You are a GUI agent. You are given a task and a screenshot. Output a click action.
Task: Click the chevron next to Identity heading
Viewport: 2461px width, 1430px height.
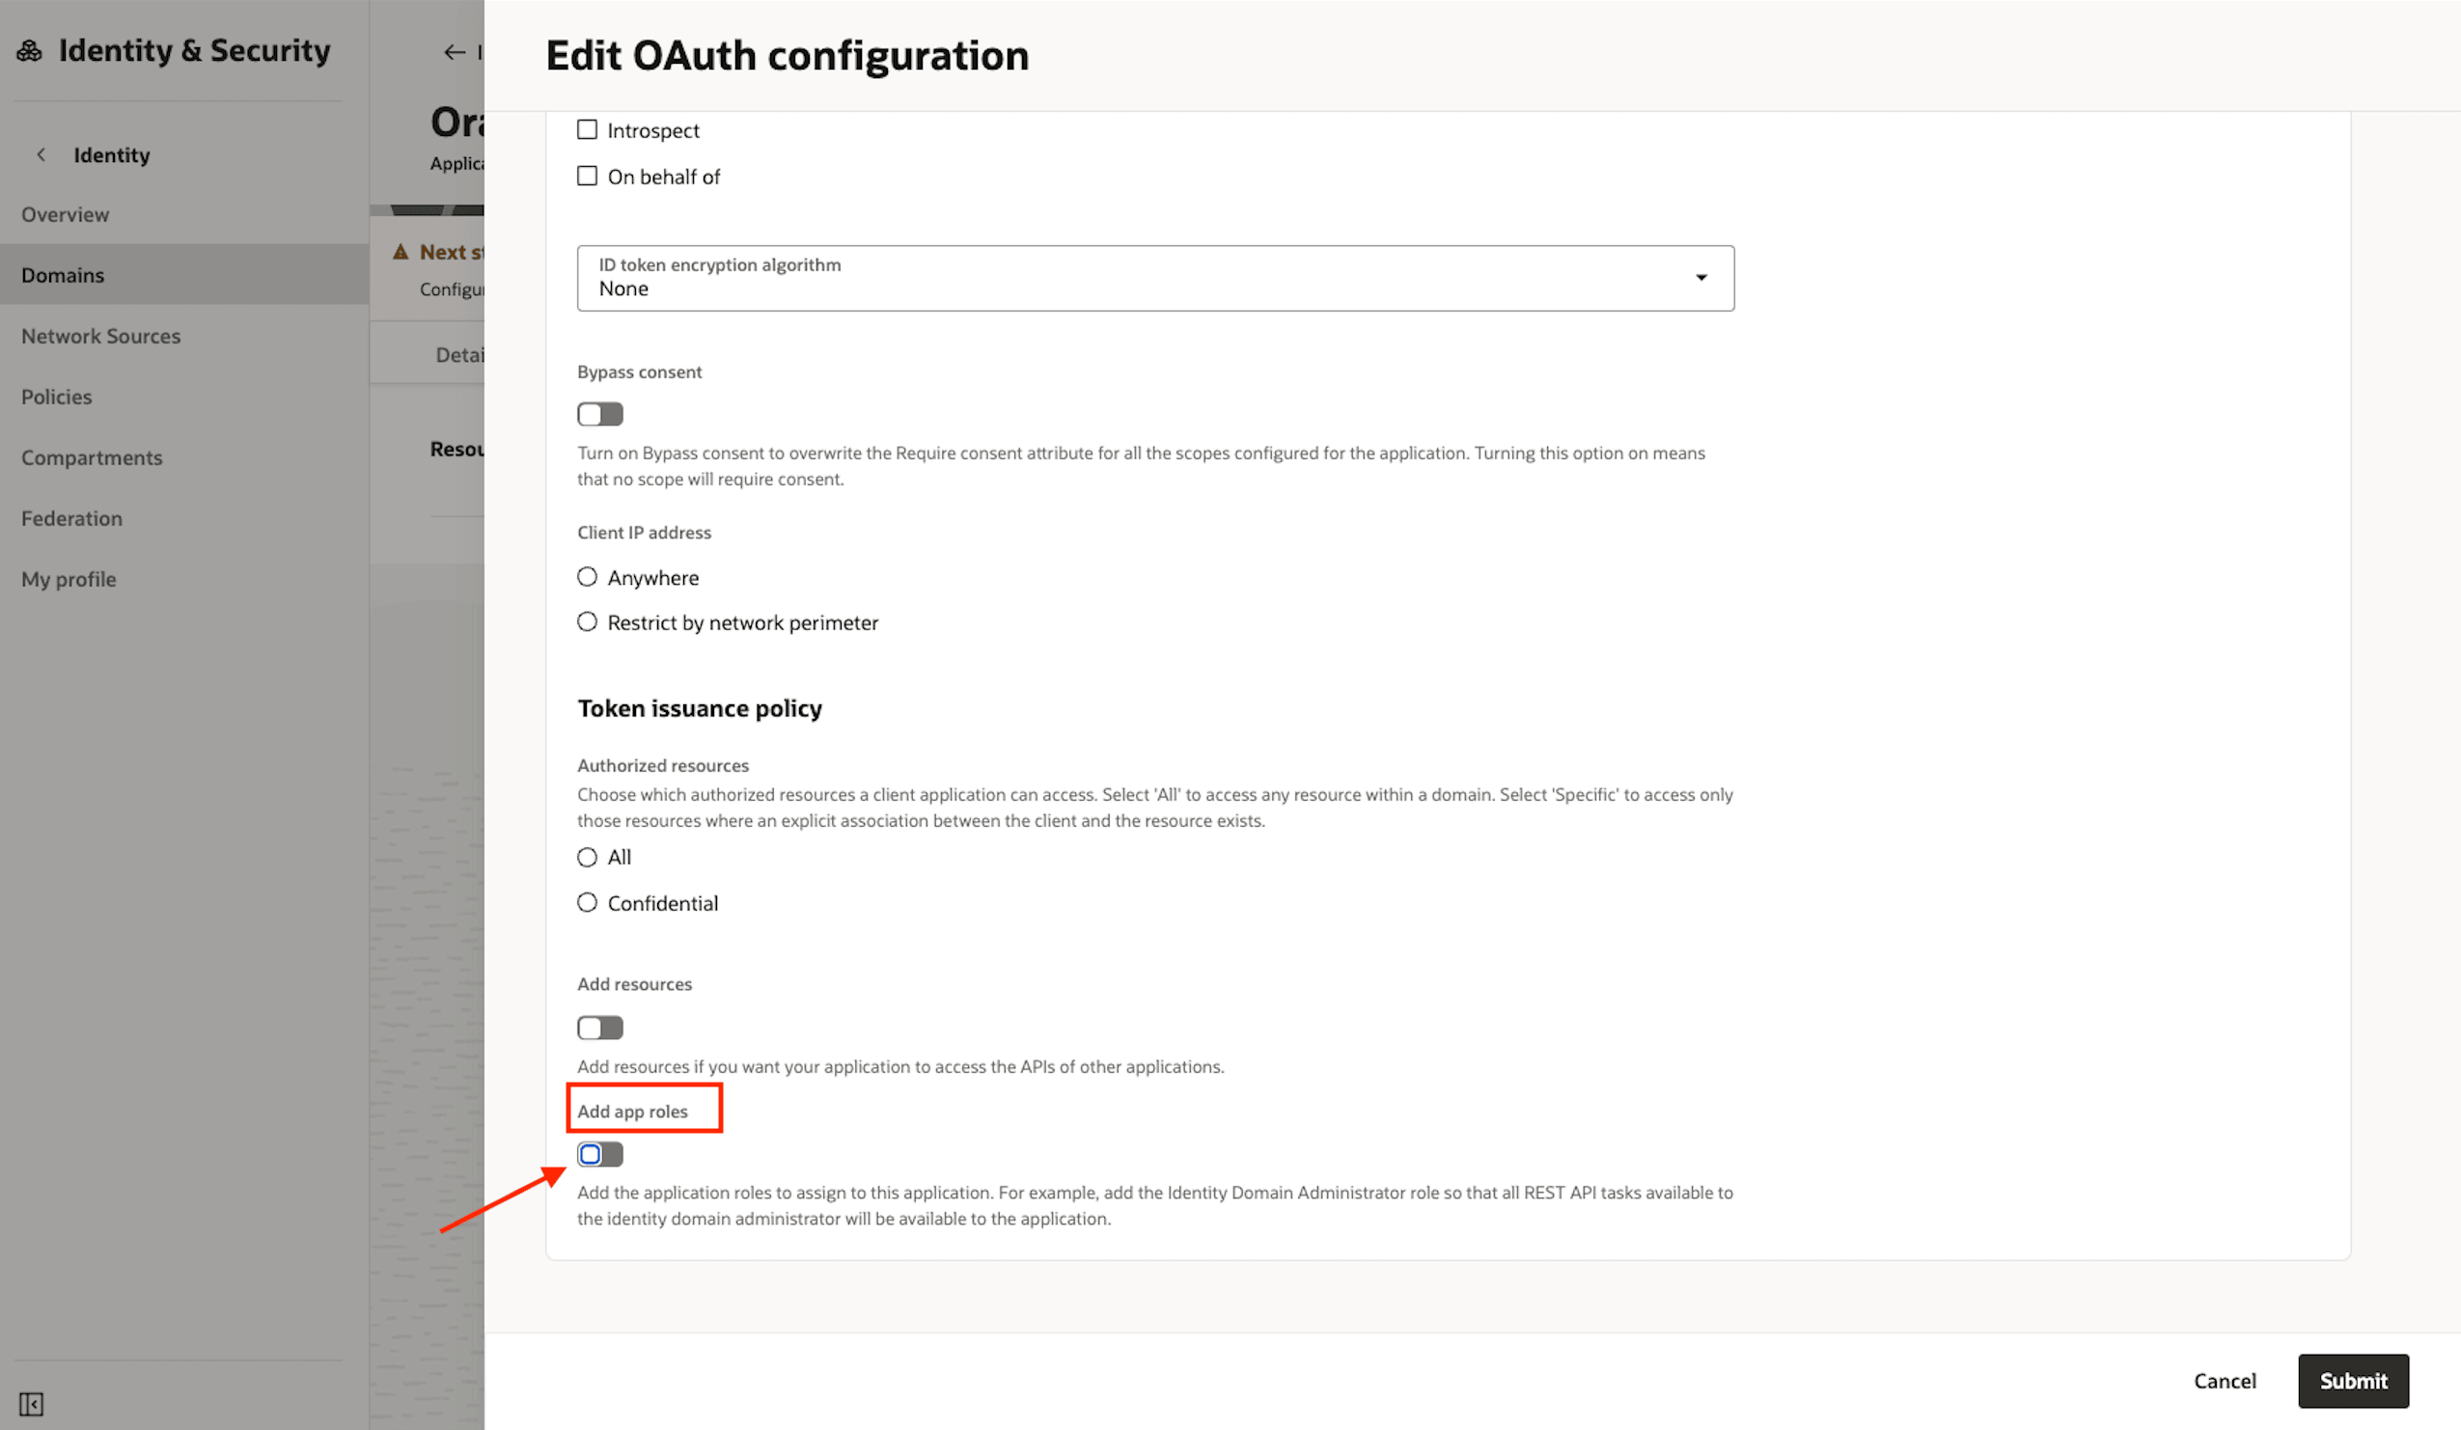coord(41,154)
